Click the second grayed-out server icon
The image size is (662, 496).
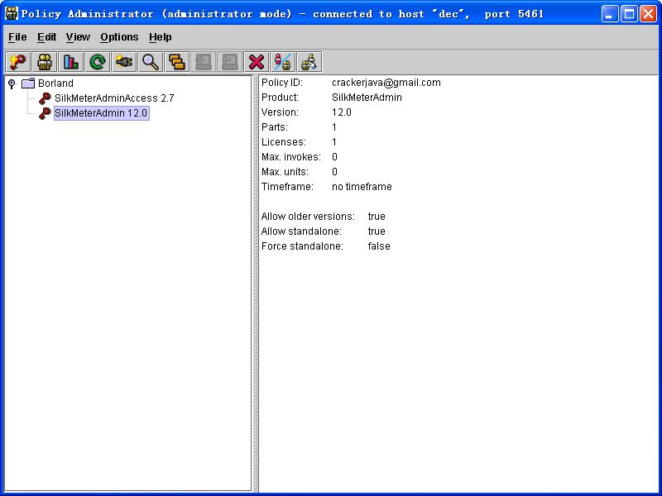tap(230, 62)
